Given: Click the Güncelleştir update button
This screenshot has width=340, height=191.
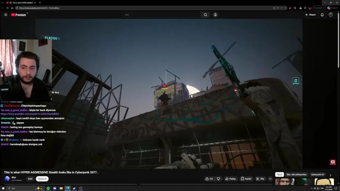Looking at the screenshot, I should (x=319, y=8).
